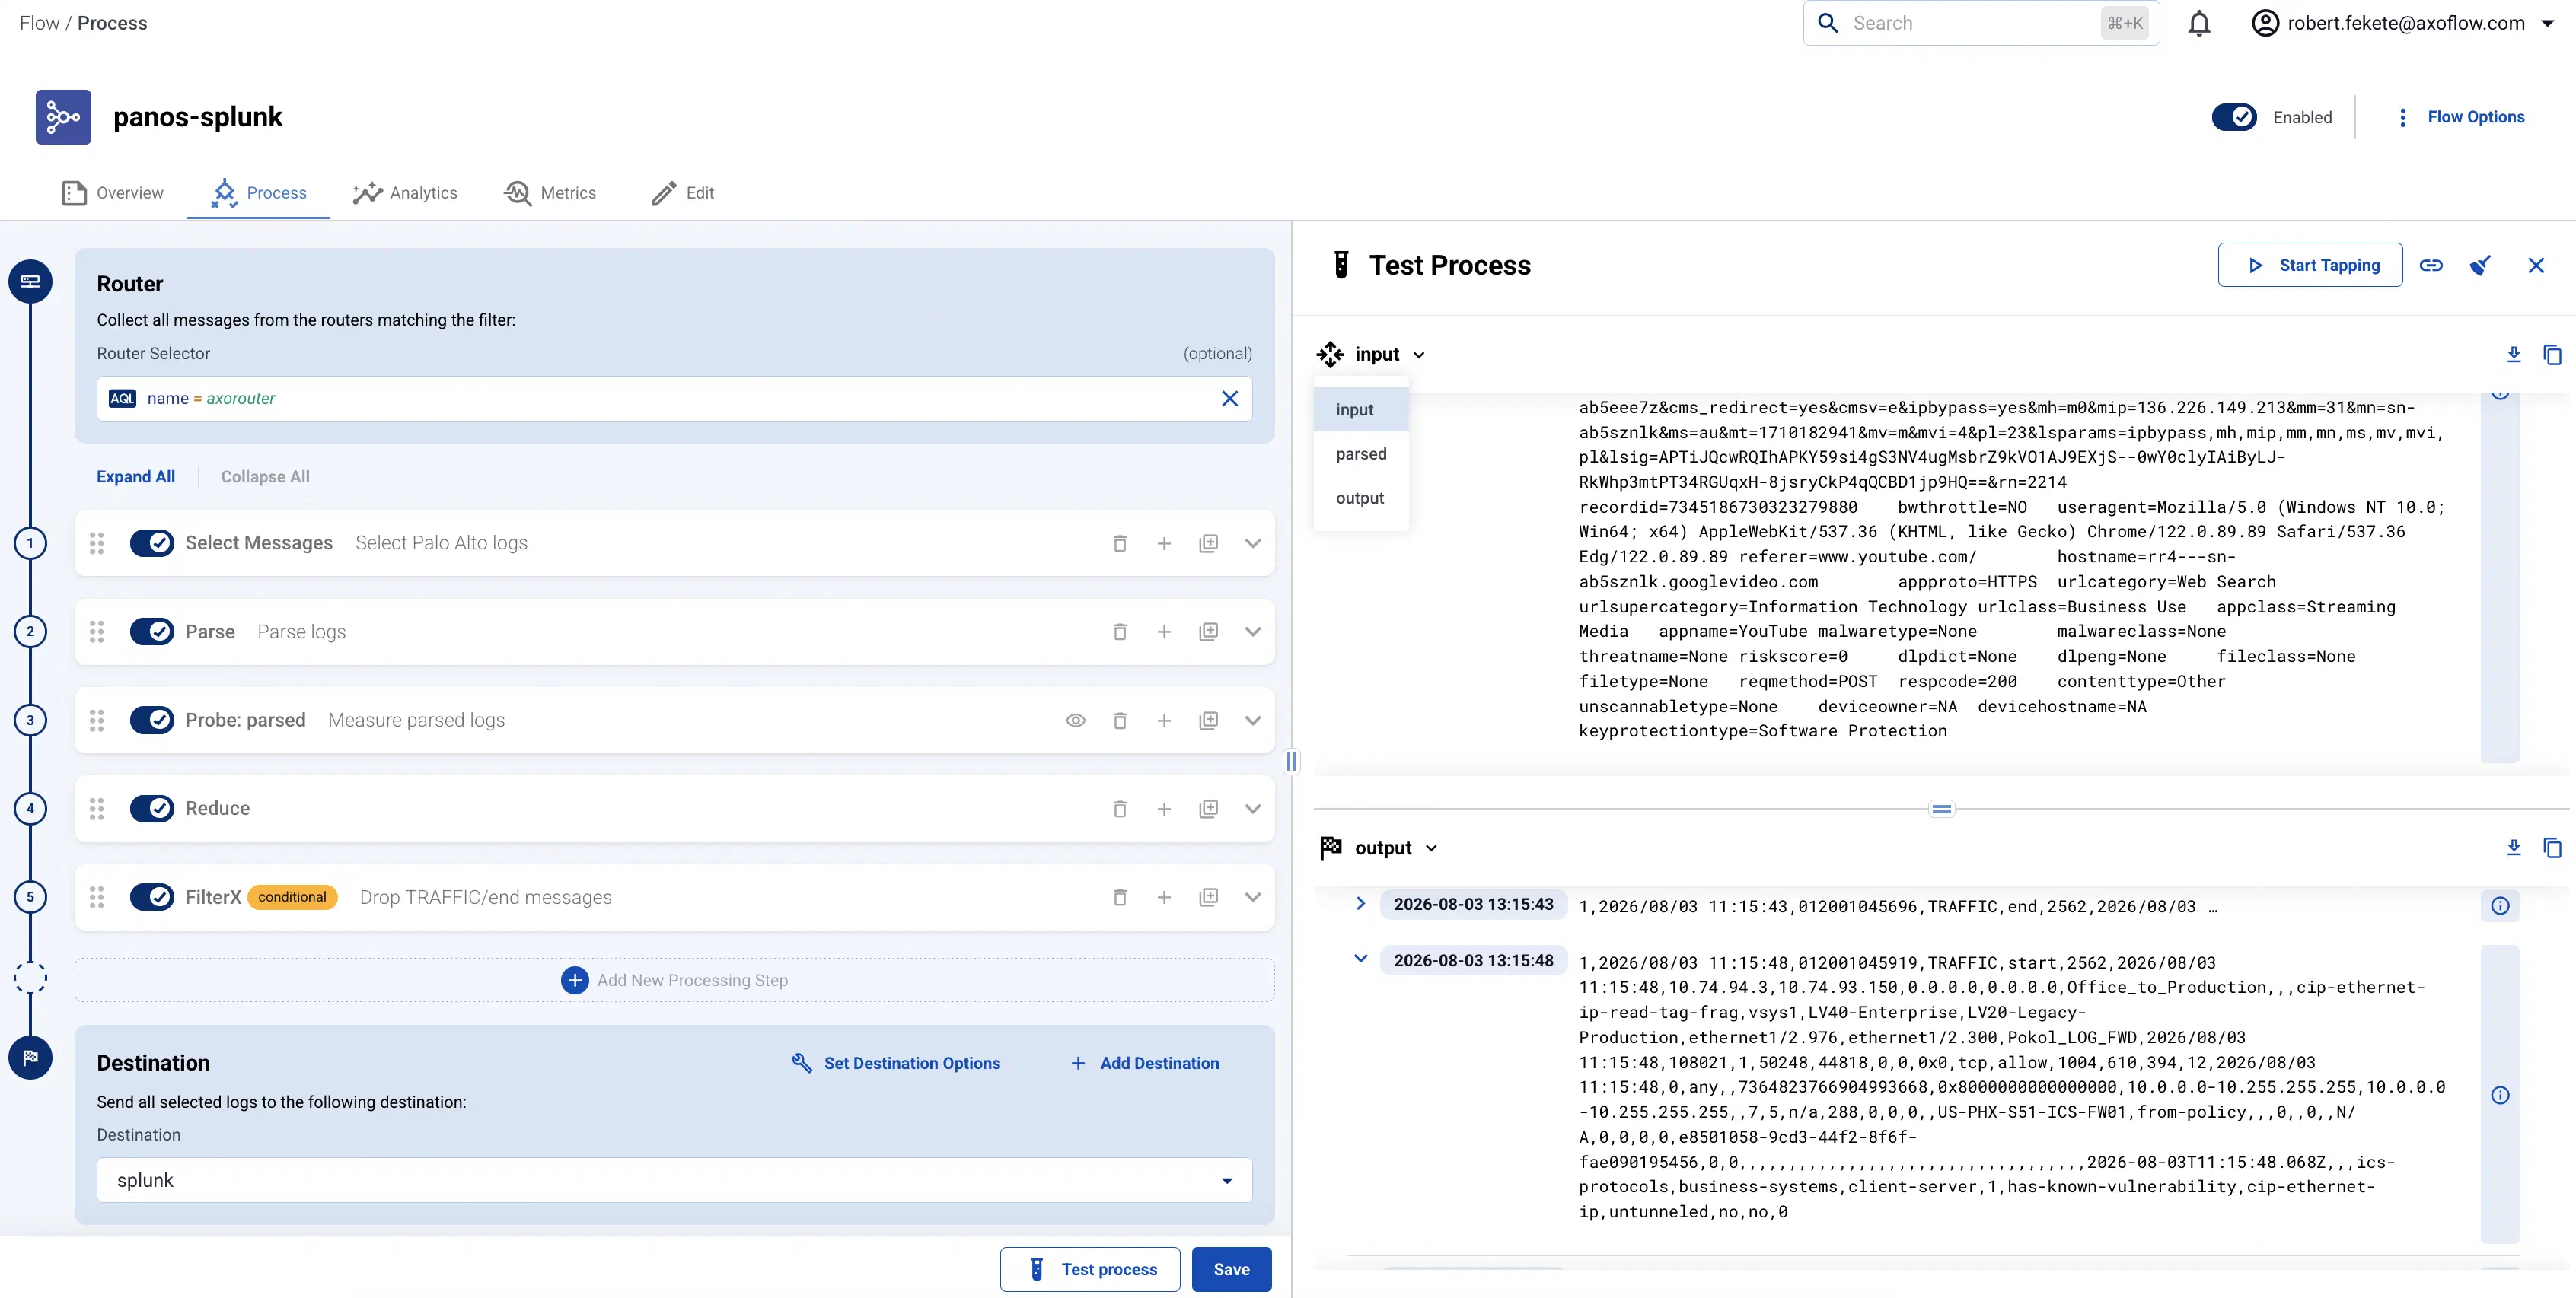Click Expand All
2576x1298 pixels.
136,476
